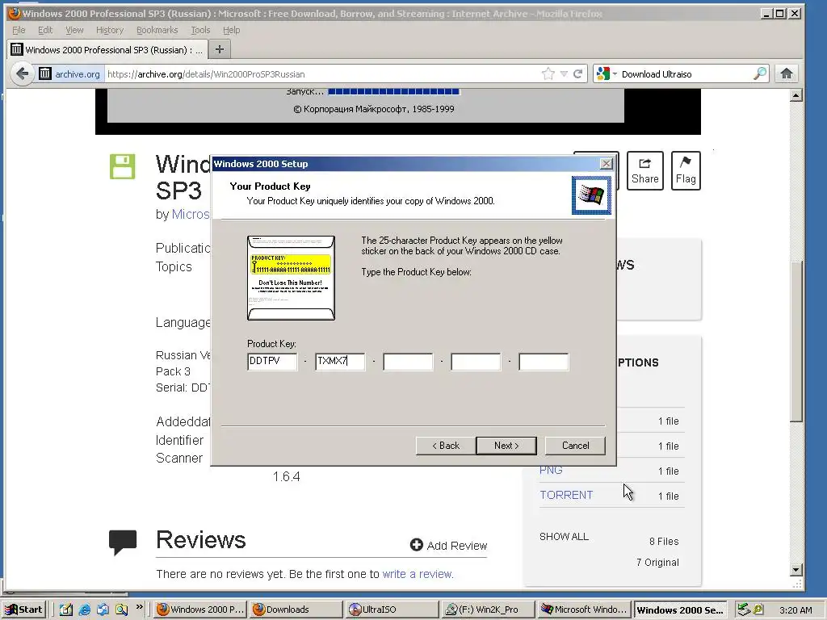This screenshot has height=620, width=827.
Task: Click the 8 Files count text
Action: pos(664,542)
